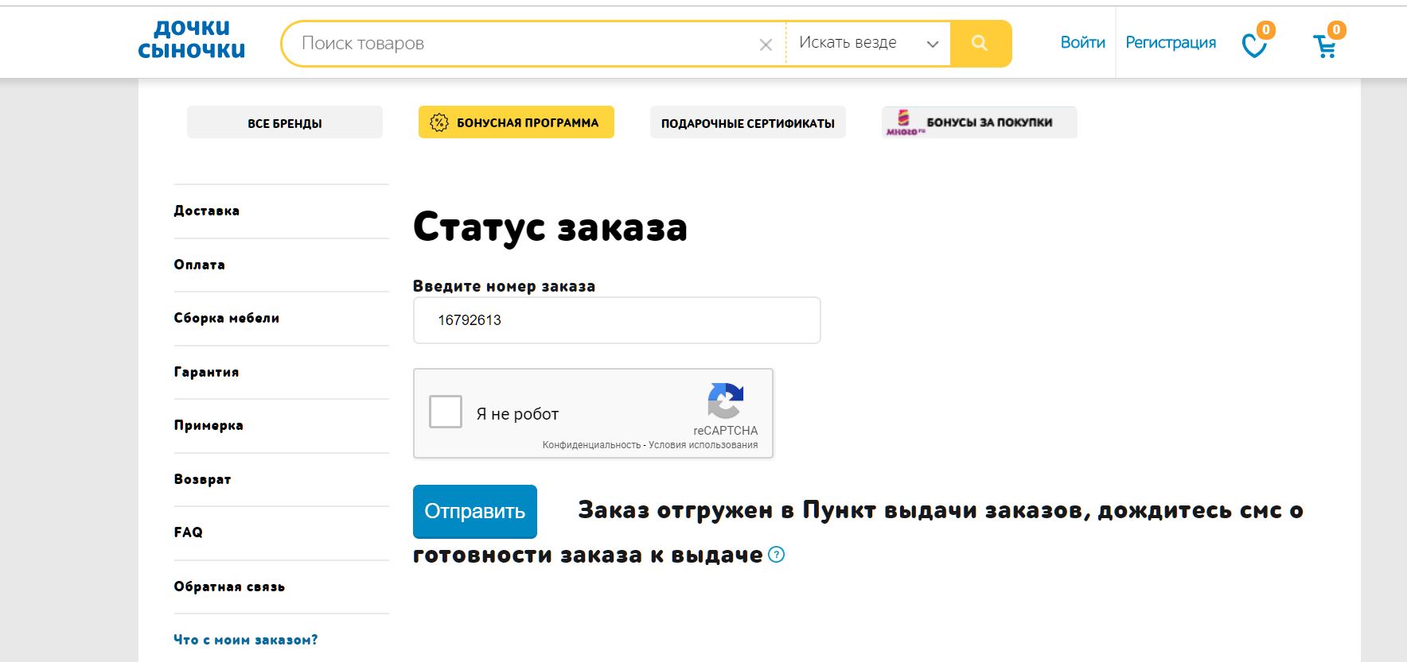Submit with the Отправить button

click(475, 511)
